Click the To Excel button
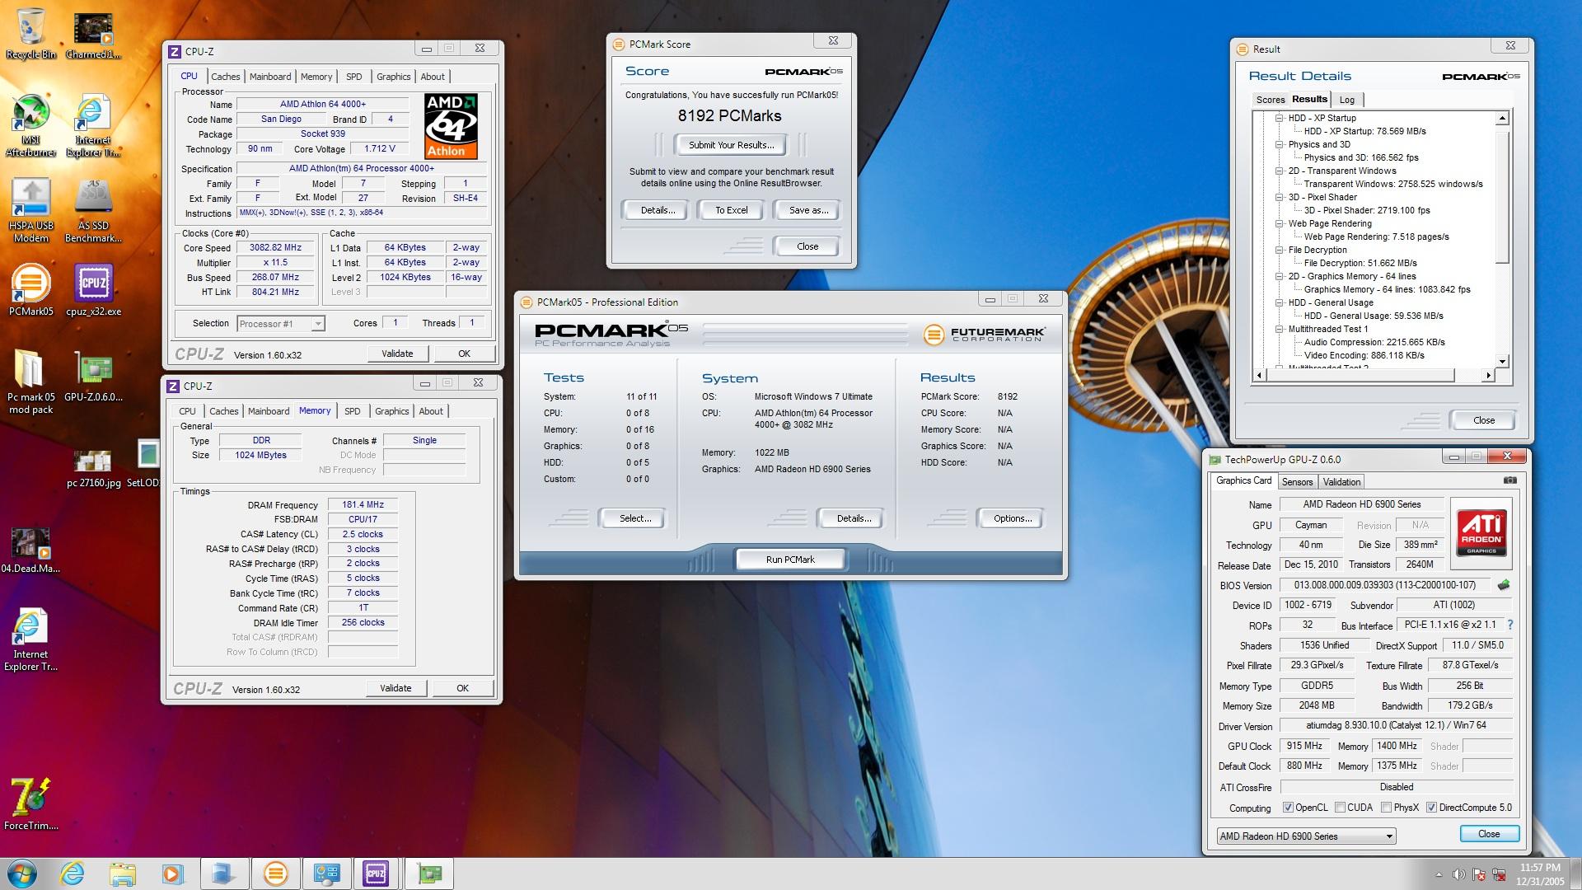The width and height of the screenshot is (1582, 890). click(731, 210)
